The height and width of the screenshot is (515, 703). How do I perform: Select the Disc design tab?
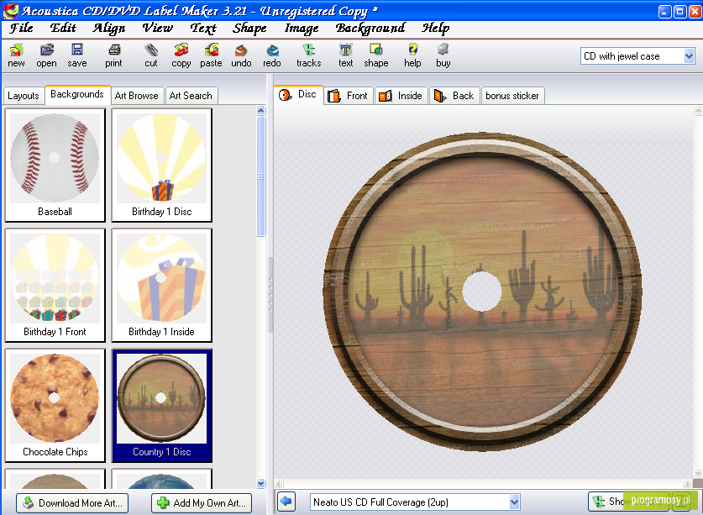tap(298, 94)
